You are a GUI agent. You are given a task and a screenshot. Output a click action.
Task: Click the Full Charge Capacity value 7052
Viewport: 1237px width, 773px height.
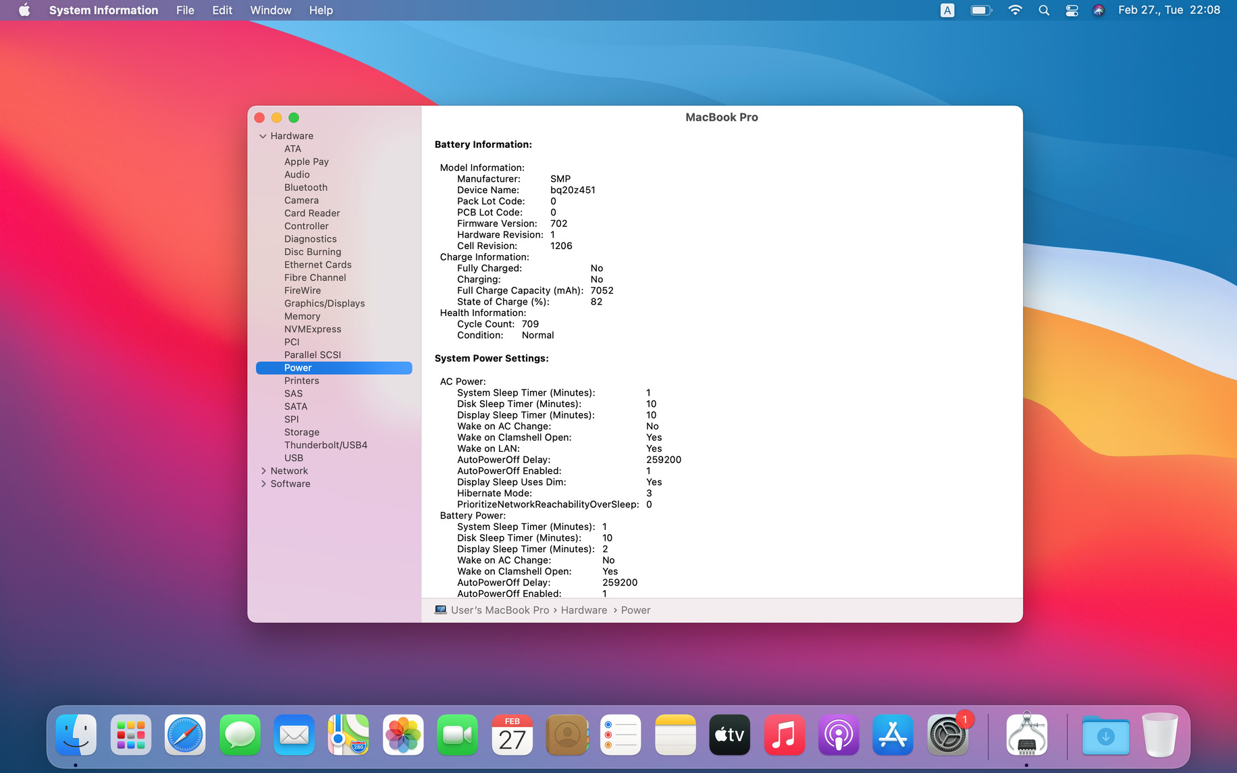[602, 291]
